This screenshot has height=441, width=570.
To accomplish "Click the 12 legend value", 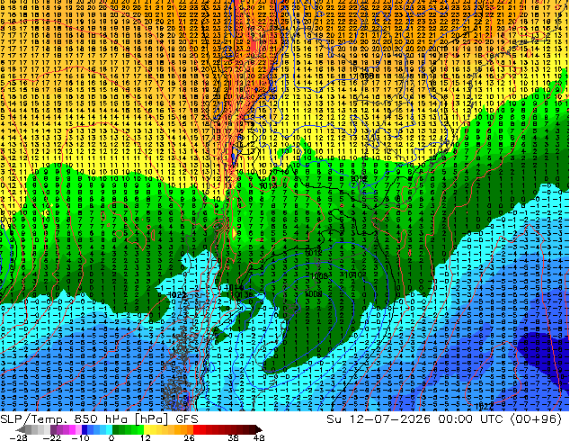I will coord(146,437).
